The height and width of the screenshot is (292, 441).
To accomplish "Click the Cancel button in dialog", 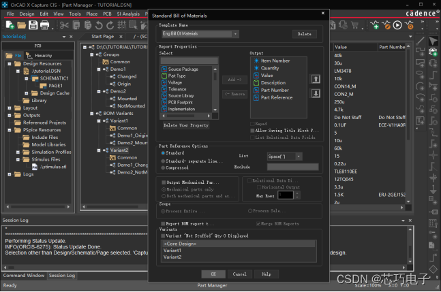I will (239, 274).
